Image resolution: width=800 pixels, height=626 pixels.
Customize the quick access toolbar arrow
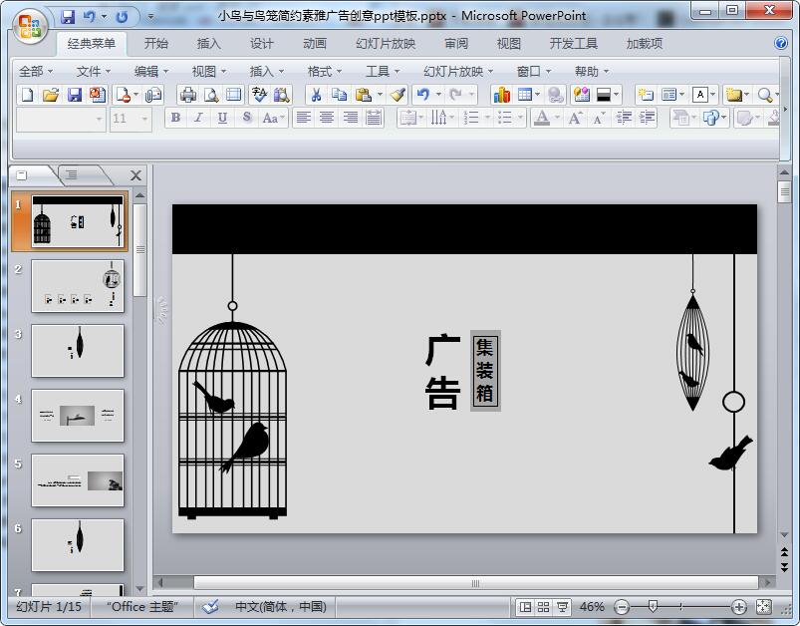coord(150,17)
